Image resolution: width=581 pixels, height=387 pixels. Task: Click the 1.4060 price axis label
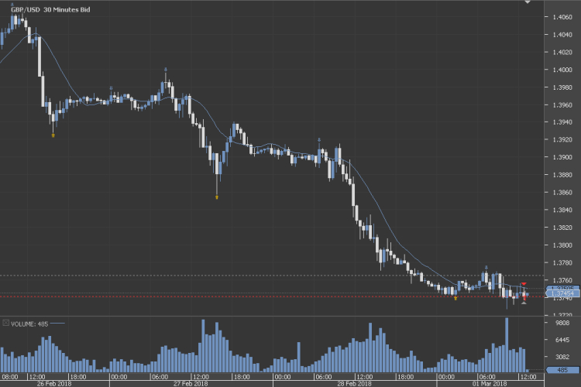pyautogui.click(x=562, y=17)
